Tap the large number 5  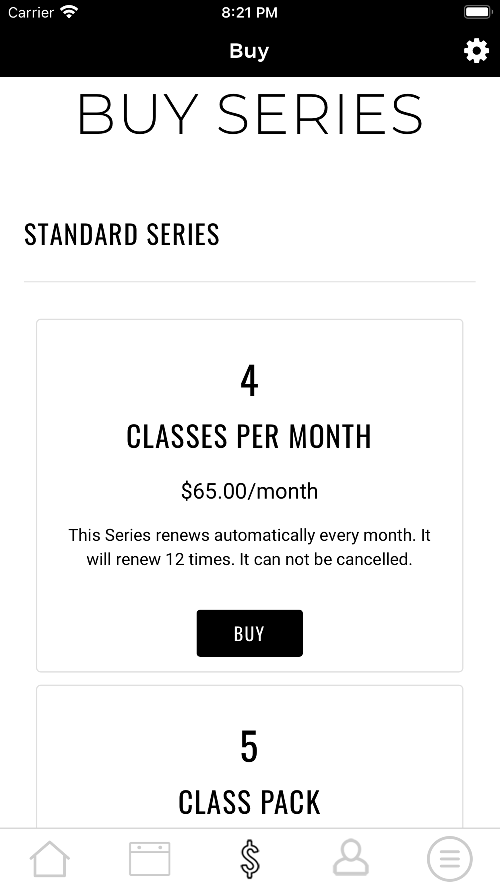(x=249, y=747)
